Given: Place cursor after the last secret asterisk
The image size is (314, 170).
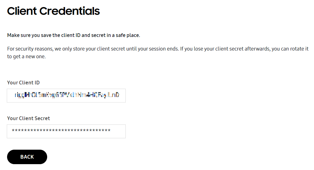Looking at the screenshot, I should pos(111,131).
